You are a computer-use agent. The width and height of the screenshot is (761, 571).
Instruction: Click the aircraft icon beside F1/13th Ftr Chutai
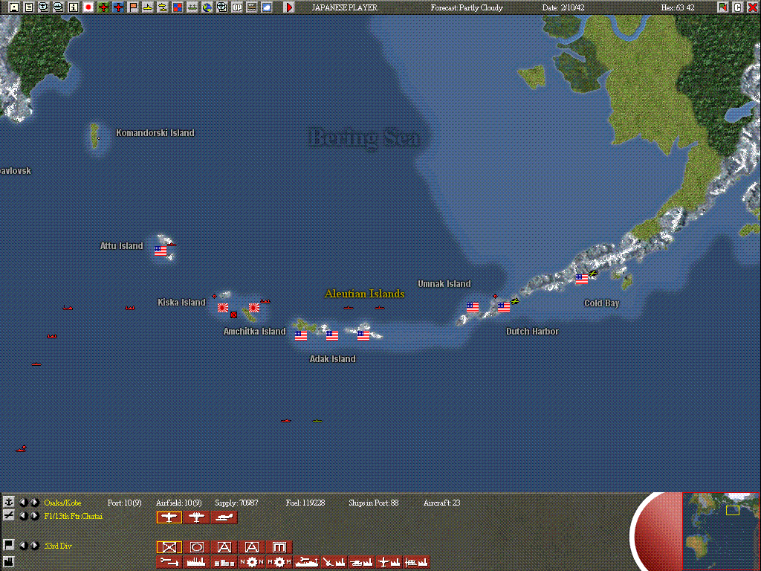point(8,515)
